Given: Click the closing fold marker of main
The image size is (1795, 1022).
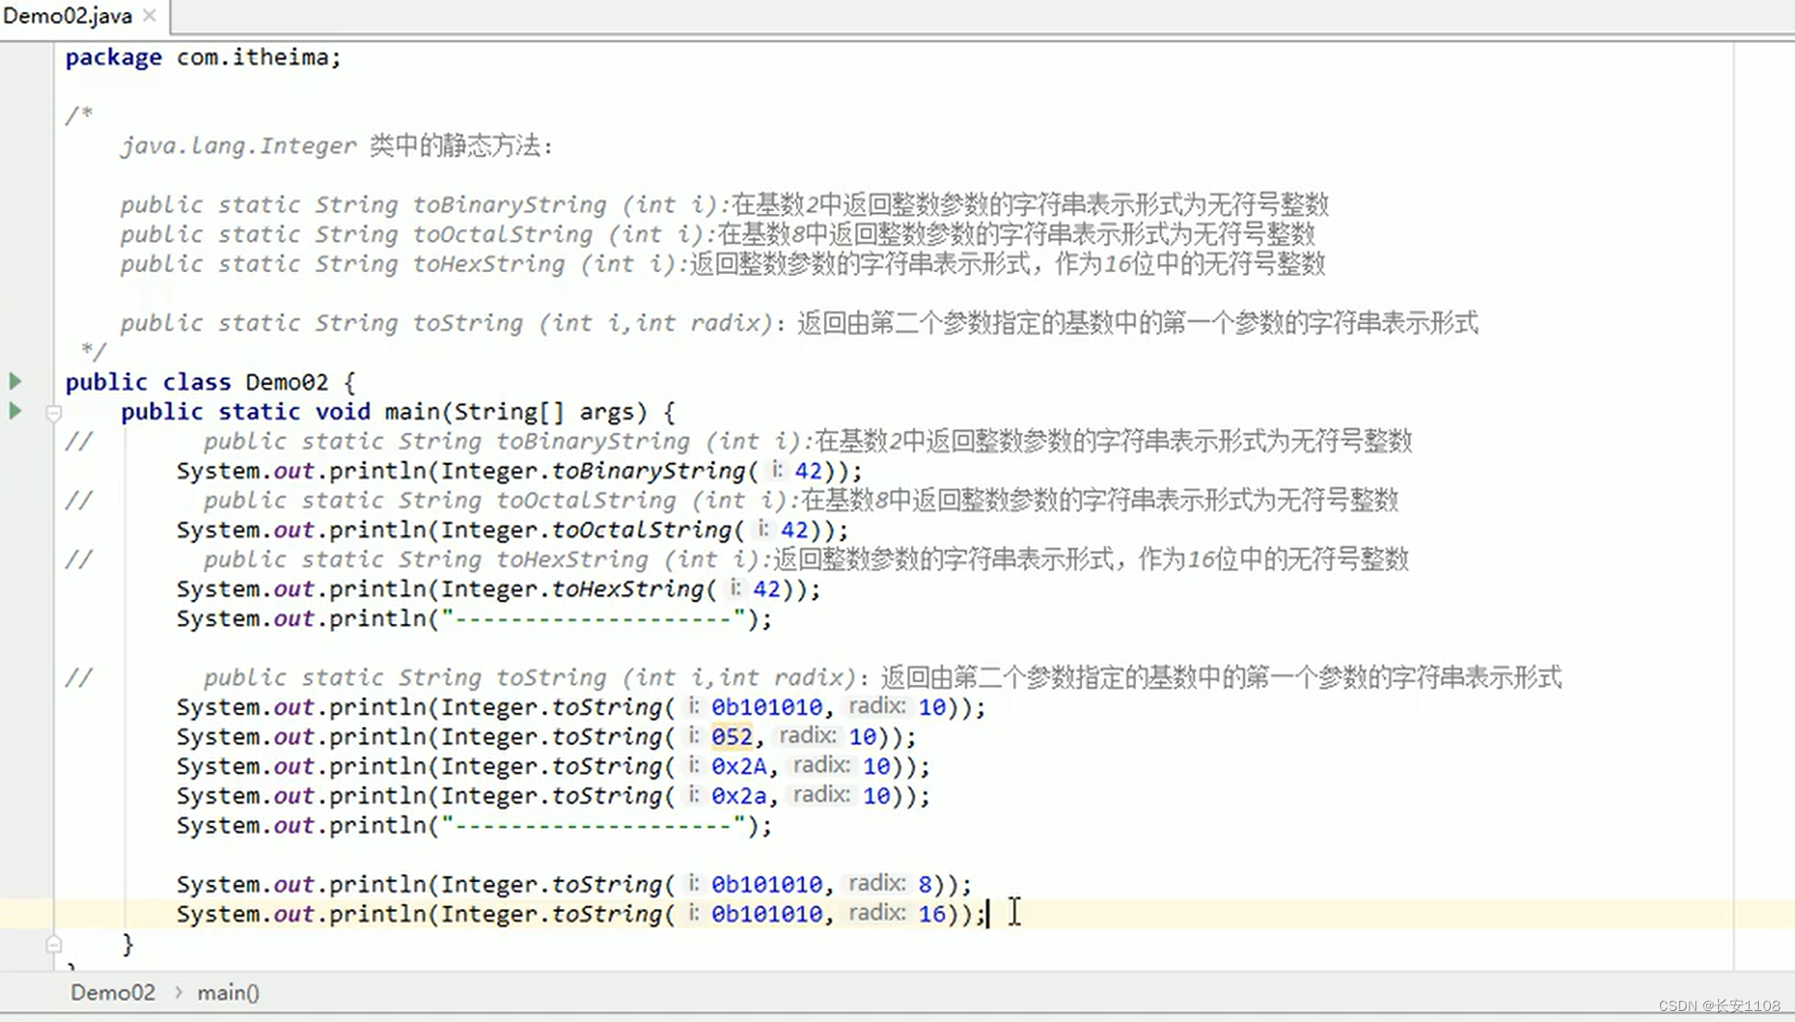Looking at the screenshot, I should pos(54,944).
